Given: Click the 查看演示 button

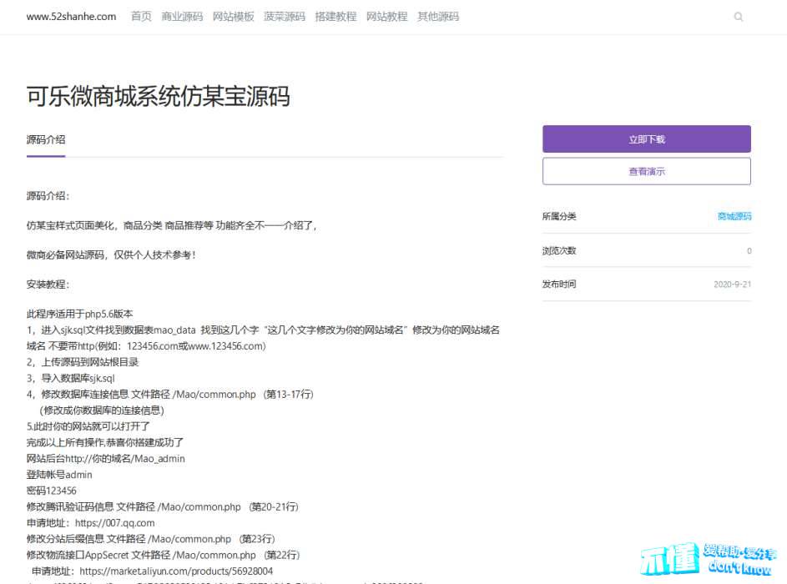Looking at the screenshot, I should (646, 171).
